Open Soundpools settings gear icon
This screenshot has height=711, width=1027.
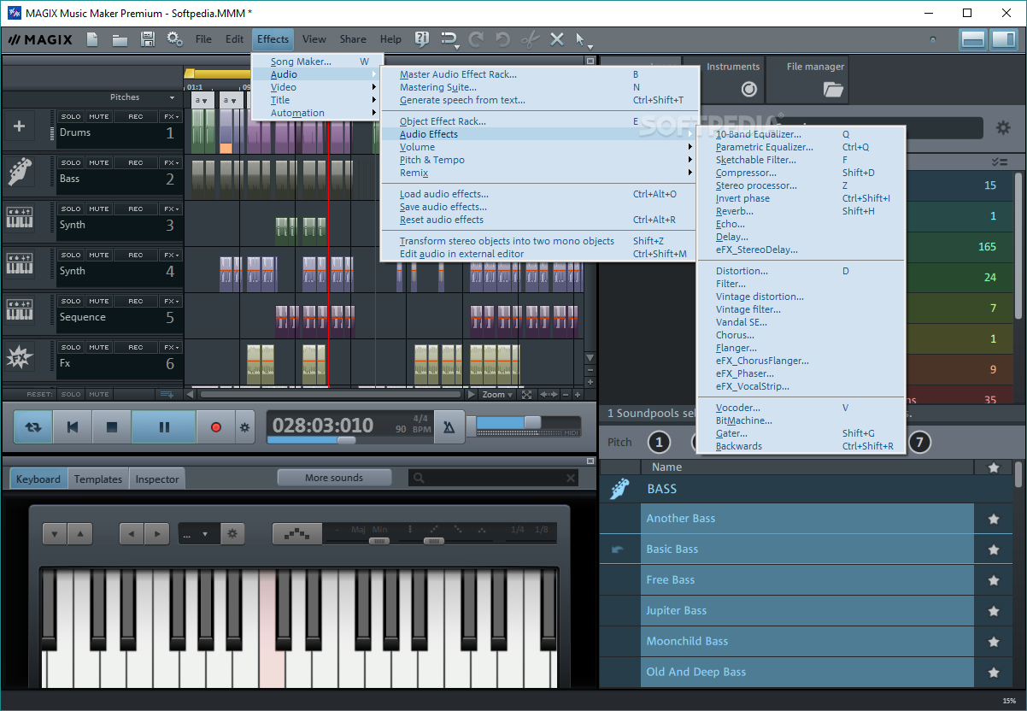pyautogui.click(x=1003, y=128)
